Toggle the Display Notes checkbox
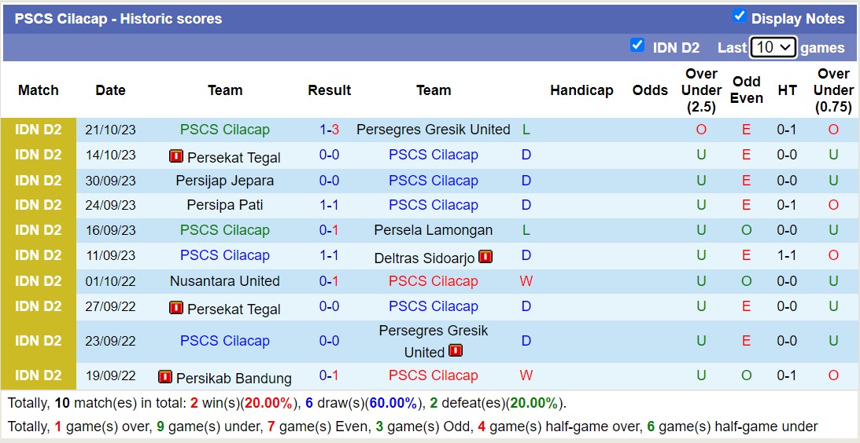860x443 pixels. click(x=740, y=16)
